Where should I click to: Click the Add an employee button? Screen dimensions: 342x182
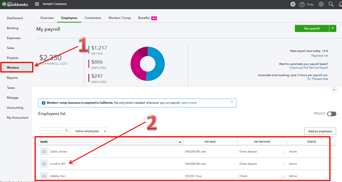coord(320,131)
